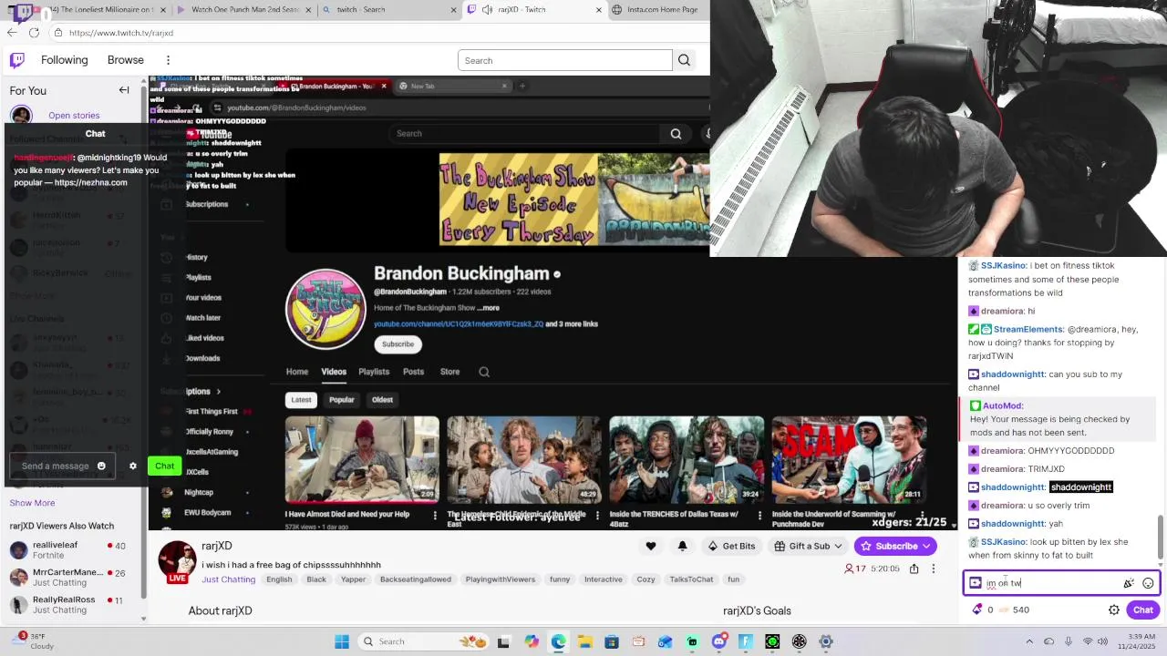This screenshot has height=656, width=1167.
Task: Click the Windows taskbar search box
Action: pyautogui.click(x=424, y=641)
